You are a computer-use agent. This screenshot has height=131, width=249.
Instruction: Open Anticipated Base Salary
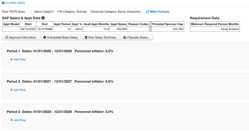[60, 37]
